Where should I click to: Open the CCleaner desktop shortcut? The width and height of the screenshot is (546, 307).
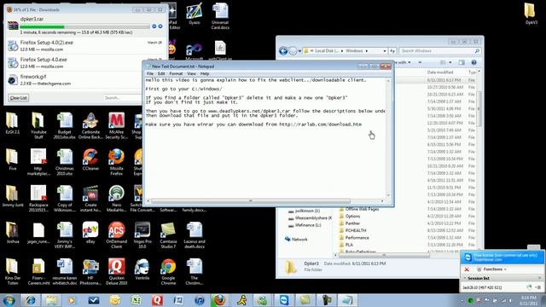[x=90, y=160]
